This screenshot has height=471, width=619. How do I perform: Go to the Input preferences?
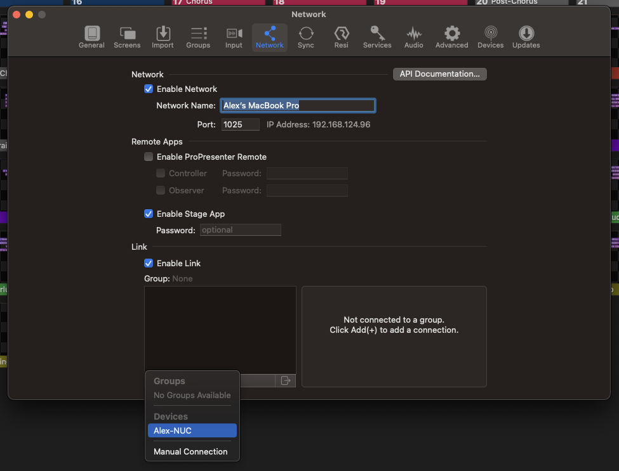234,37
